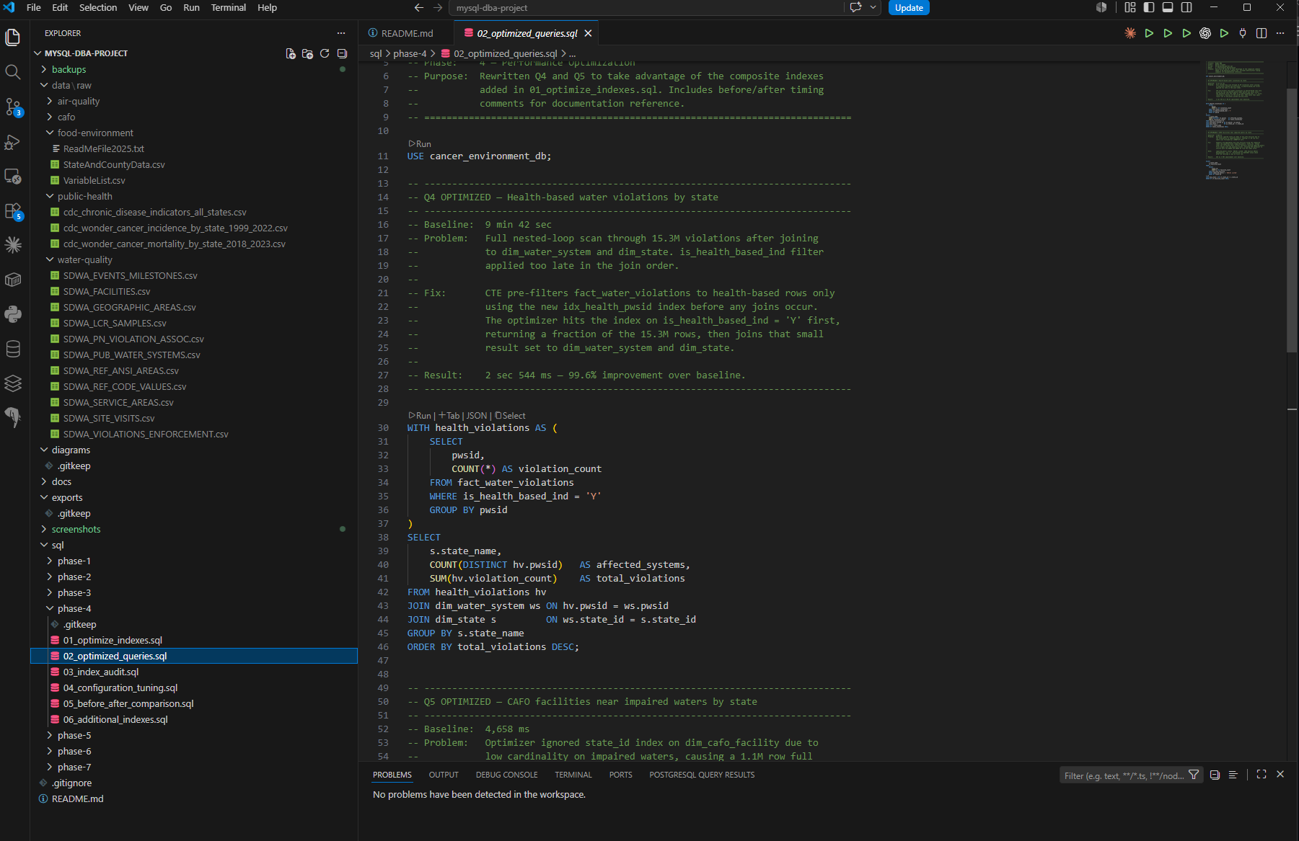Collapse the water-quality folder
1299x841 pixels.
pos(85,259)
